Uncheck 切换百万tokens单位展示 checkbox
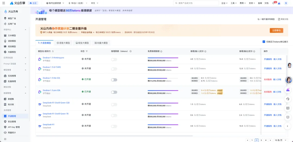Screen dimensions: 293x142 [264, 42]
